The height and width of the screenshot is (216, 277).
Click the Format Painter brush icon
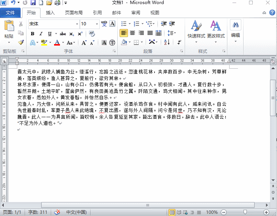point(21,43)
